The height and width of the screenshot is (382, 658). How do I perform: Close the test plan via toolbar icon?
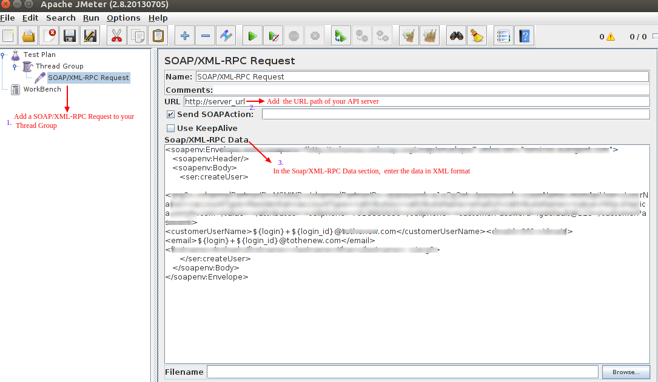pos(50,36)
